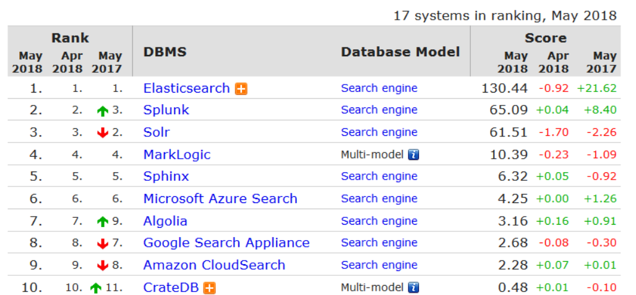Click the green up arrow in CrateDB's row
Viewport: 636px width, 295px height.
pos(95,288)
